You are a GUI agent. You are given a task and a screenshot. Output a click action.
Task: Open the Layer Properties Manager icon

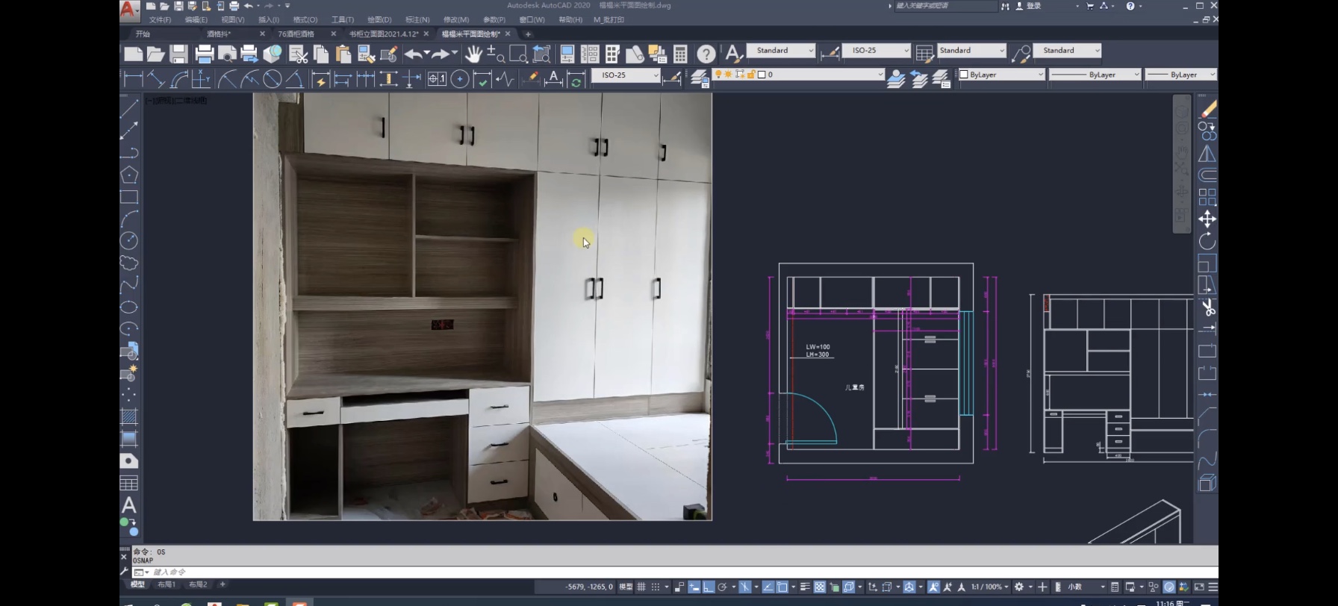click(x=699, y=78)
